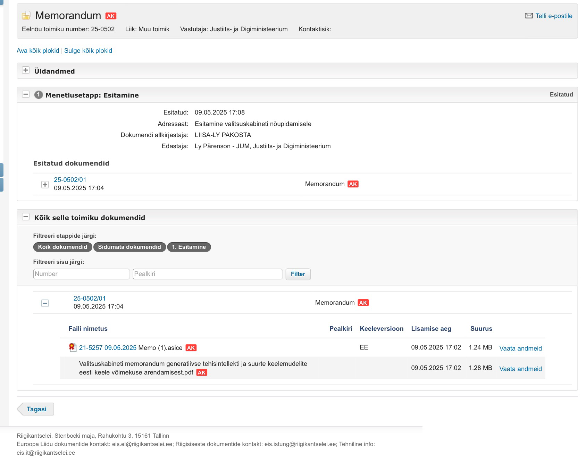
Task: Click the red AK badge beside page title
Action: [x=111, y=16]
